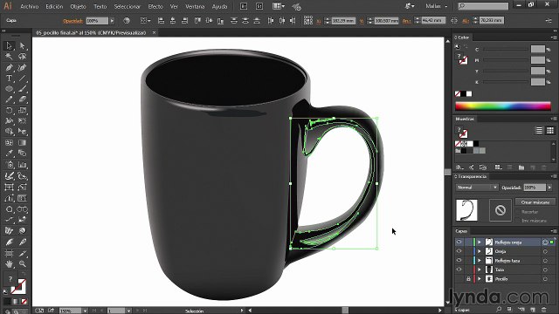Click the opacity mask handle thumbnail
The height and width of the screenshot is (314, 559).
(500, 210)
